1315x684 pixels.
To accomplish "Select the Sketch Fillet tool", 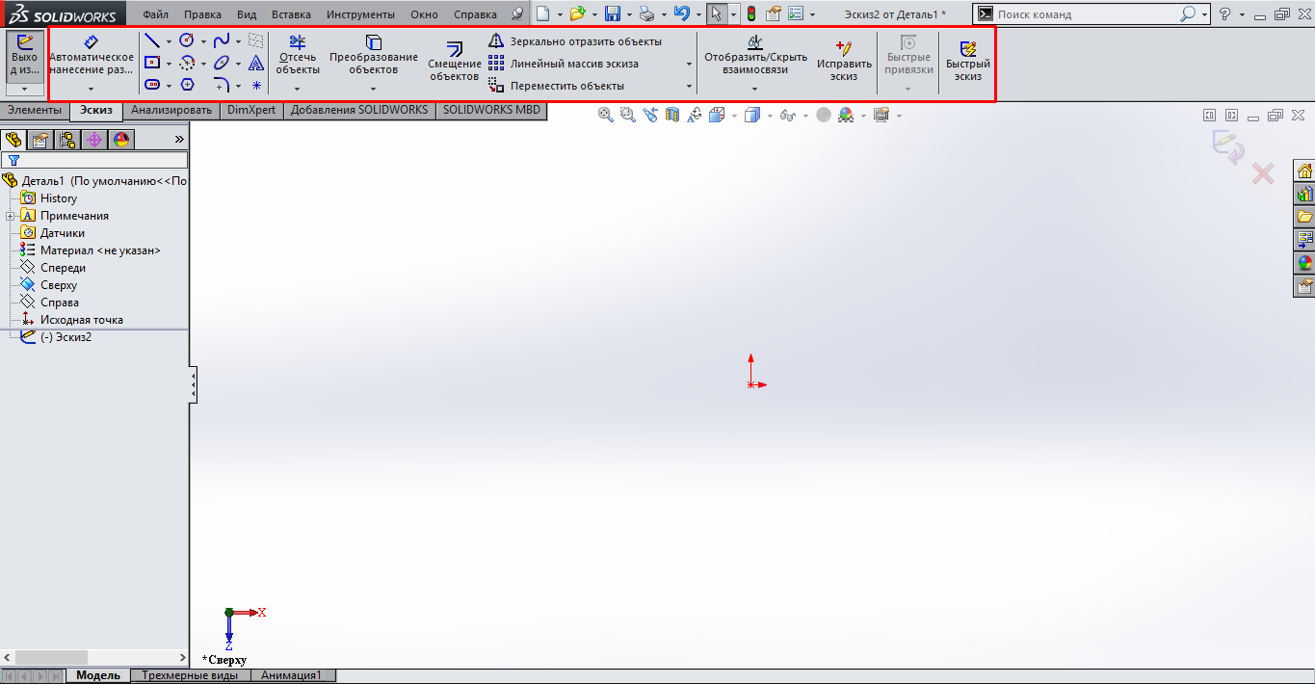I will 222,85.
